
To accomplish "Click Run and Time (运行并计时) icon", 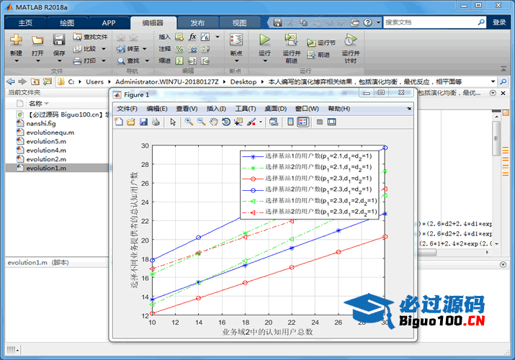I will (351, 40).
